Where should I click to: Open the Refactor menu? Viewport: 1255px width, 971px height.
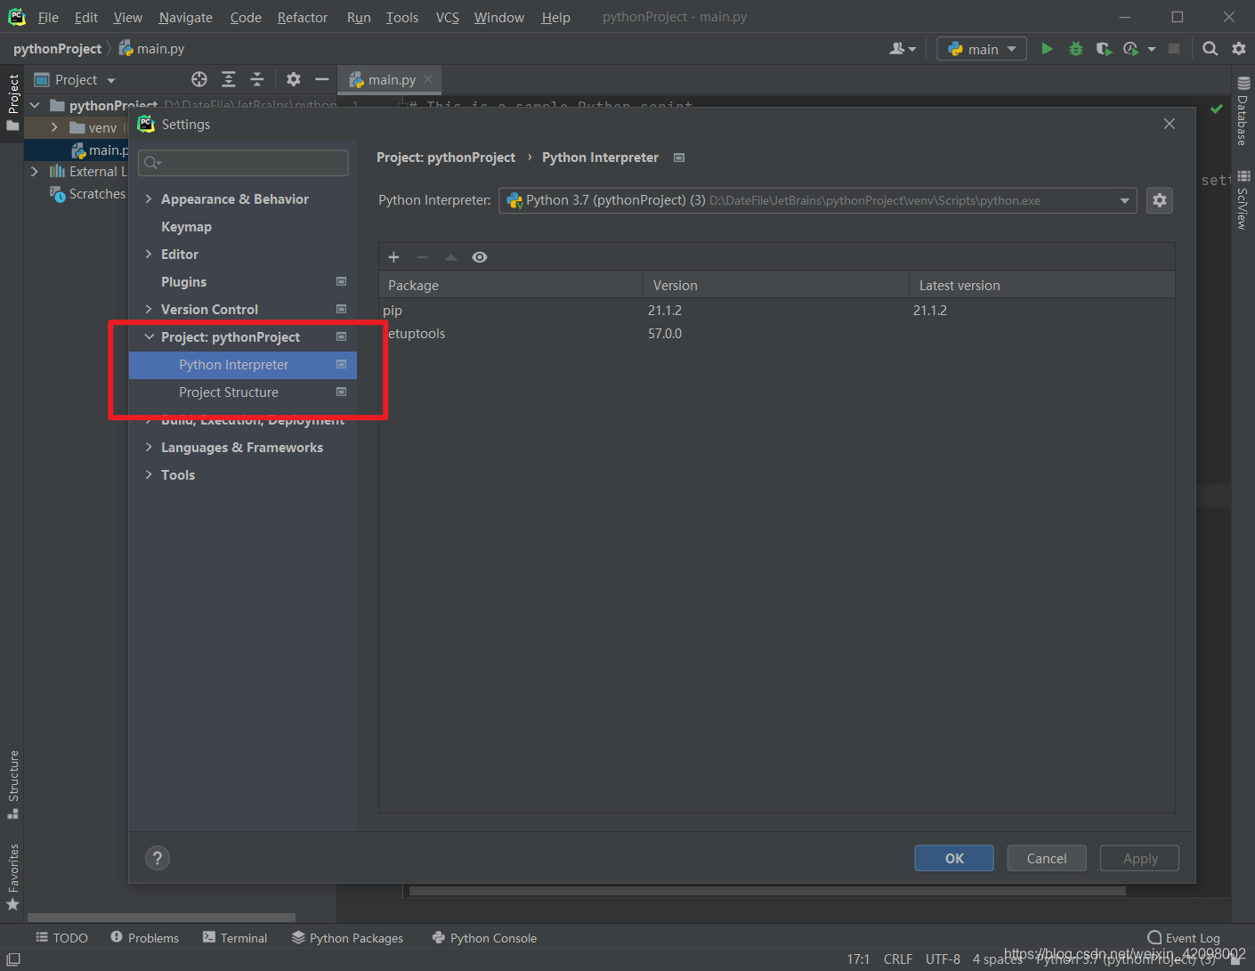(x=303, y=18)
